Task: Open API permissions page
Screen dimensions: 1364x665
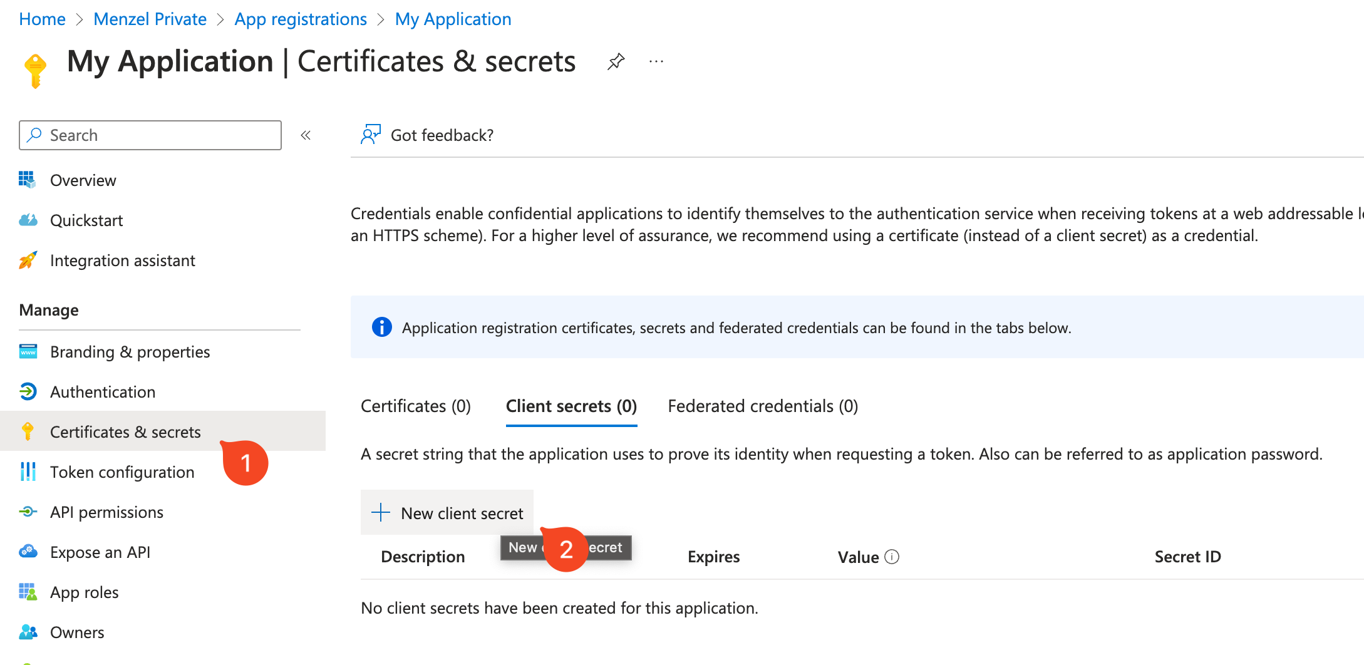Action: pyautogui.click(x=106, y=512)
